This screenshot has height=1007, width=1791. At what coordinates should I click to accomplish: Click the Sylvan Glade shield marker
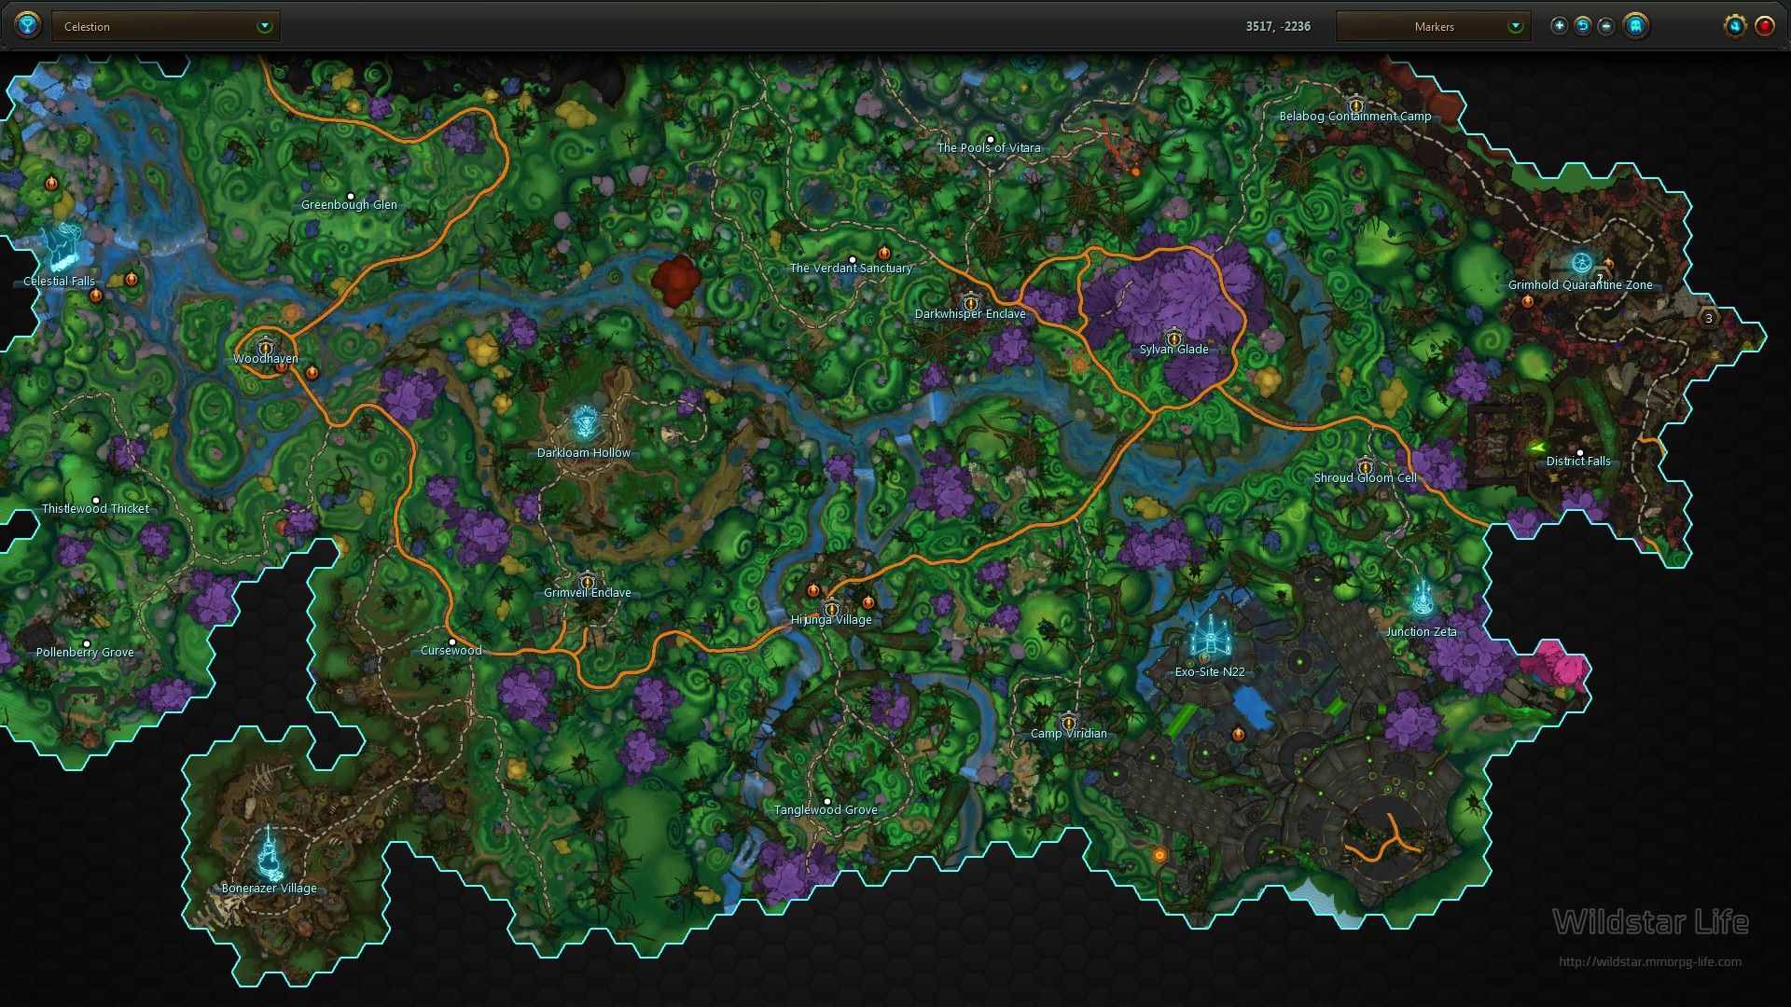point(1173,338)
